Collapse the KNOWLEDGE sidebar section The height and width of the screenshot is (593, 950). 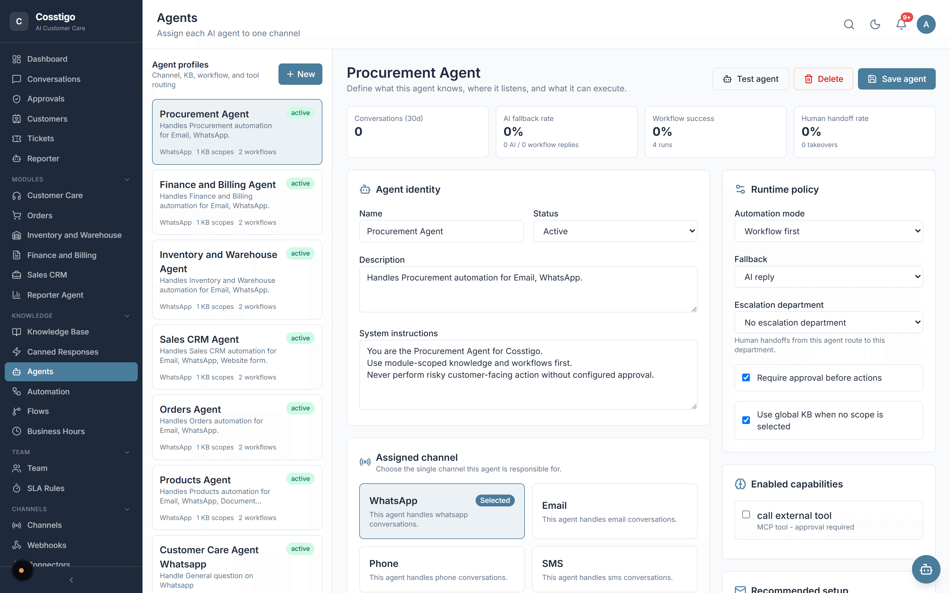click(x=127, y=316)
